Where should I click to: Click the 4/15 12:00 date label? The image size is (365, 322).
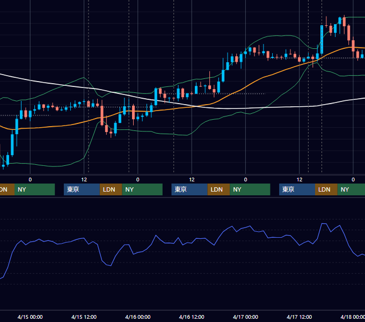[x=84, y=317]
